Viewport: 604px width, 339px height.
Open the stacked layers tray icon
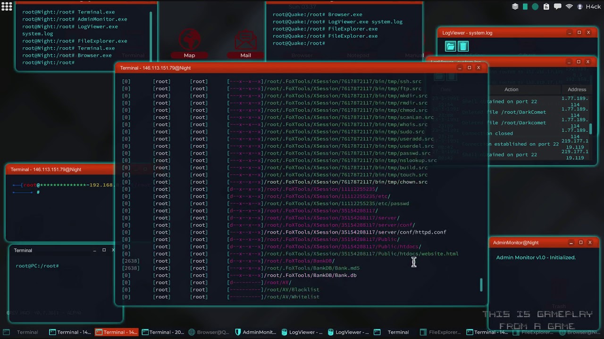click(x=515, y=7)
